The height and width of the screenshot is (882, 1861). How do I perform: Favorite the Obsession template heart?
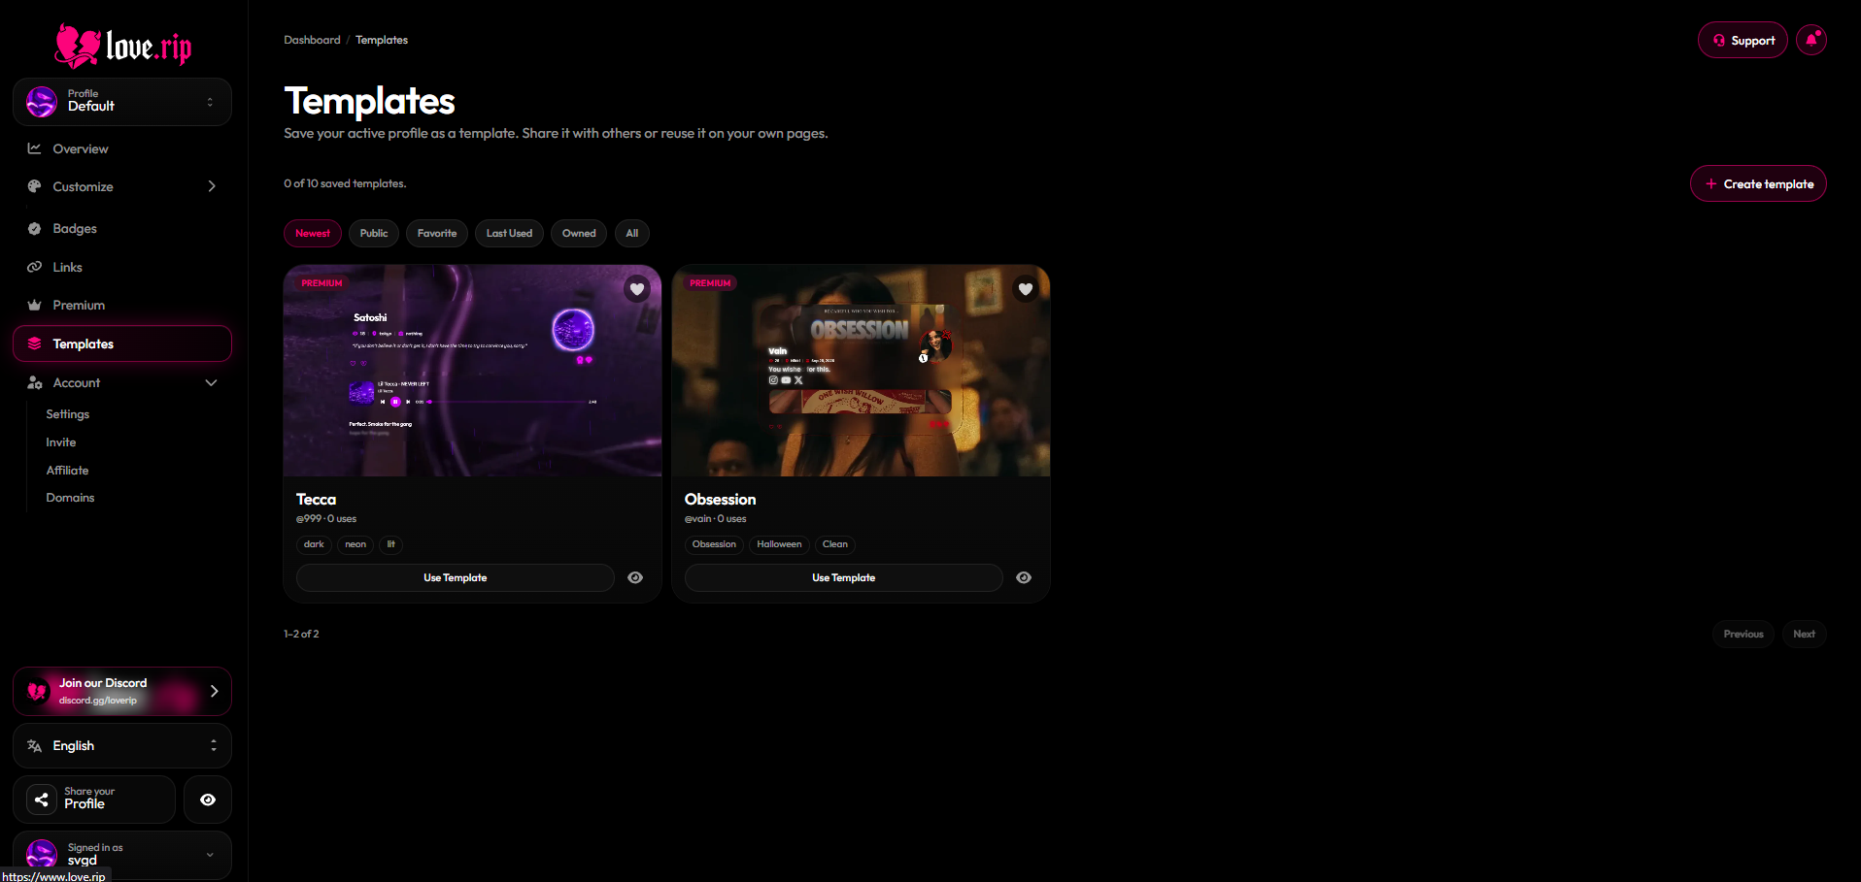click(1026, 288)
